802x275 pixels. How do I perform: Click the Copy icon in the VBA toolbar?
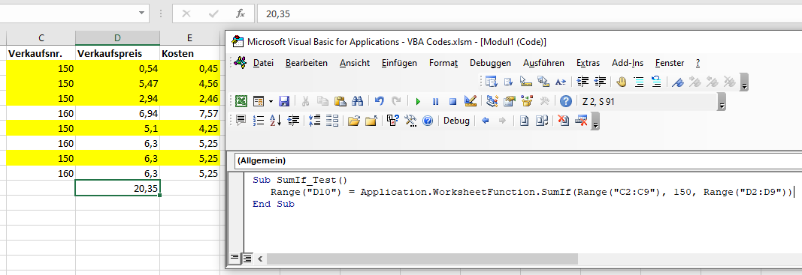(322, 101)
